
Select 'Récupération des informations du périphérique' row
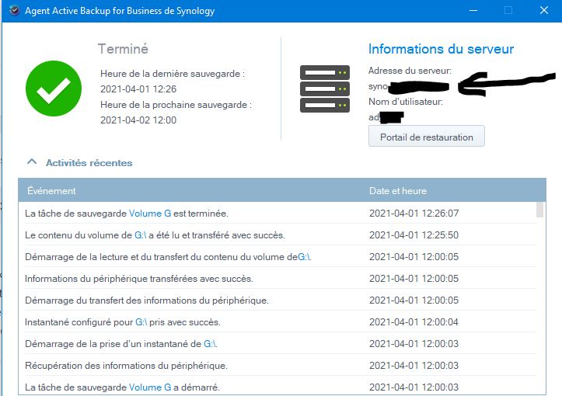point(126,365)
